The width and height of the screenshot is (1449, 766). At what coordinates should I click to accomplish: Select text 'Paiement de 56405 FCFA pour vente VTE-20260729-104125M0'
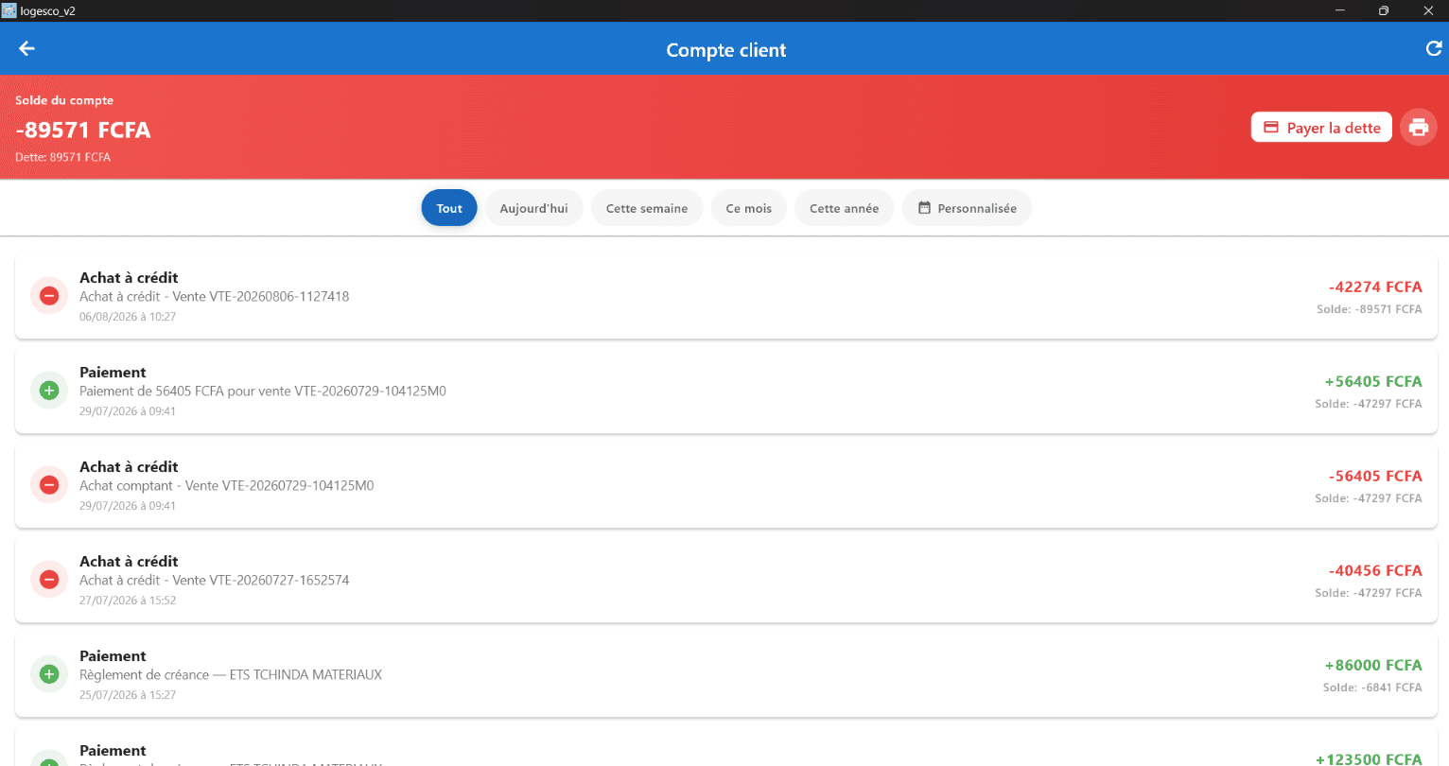coord(263,392)
